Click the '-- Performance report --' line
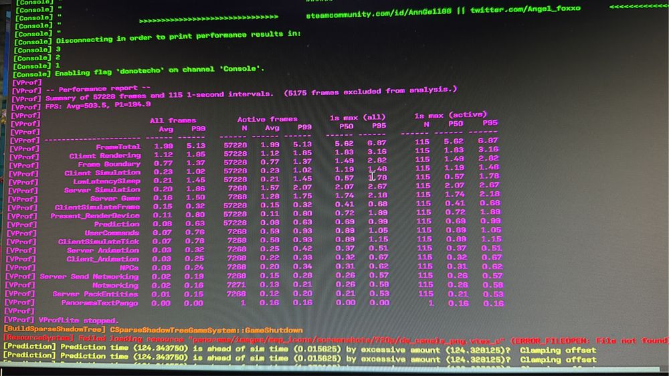 click(x=98, y=89)
